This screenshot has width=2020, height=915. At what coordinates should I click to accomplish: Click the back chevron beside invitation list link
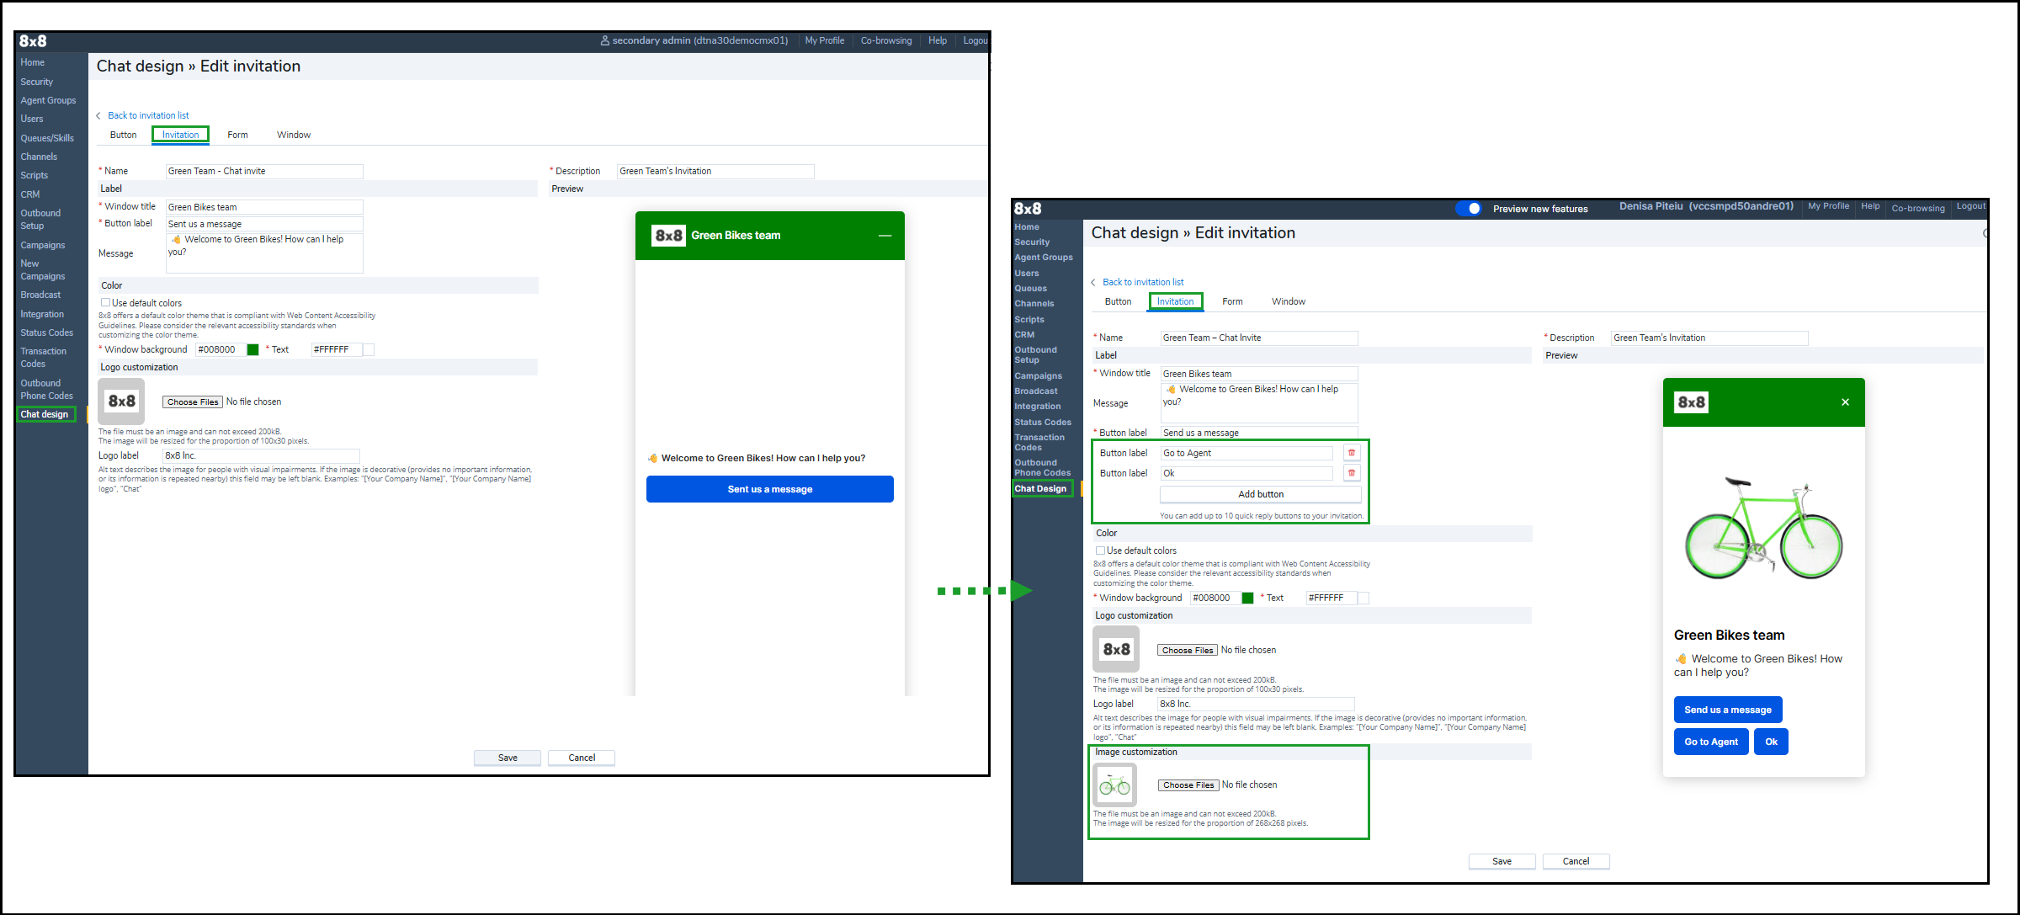(98, 116)
